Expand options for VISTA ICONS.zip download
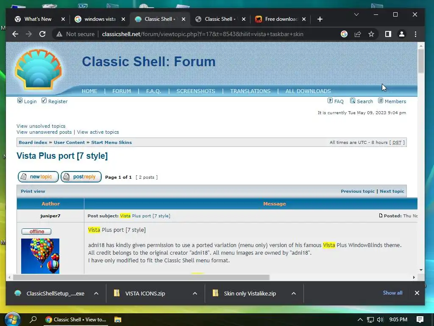The width and height of the screenshot is (434, 326). click(195, 293)
